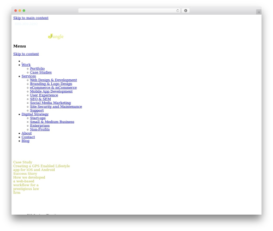Go to the Contact page
The image size is (273, 231).
tap(28, 137)
